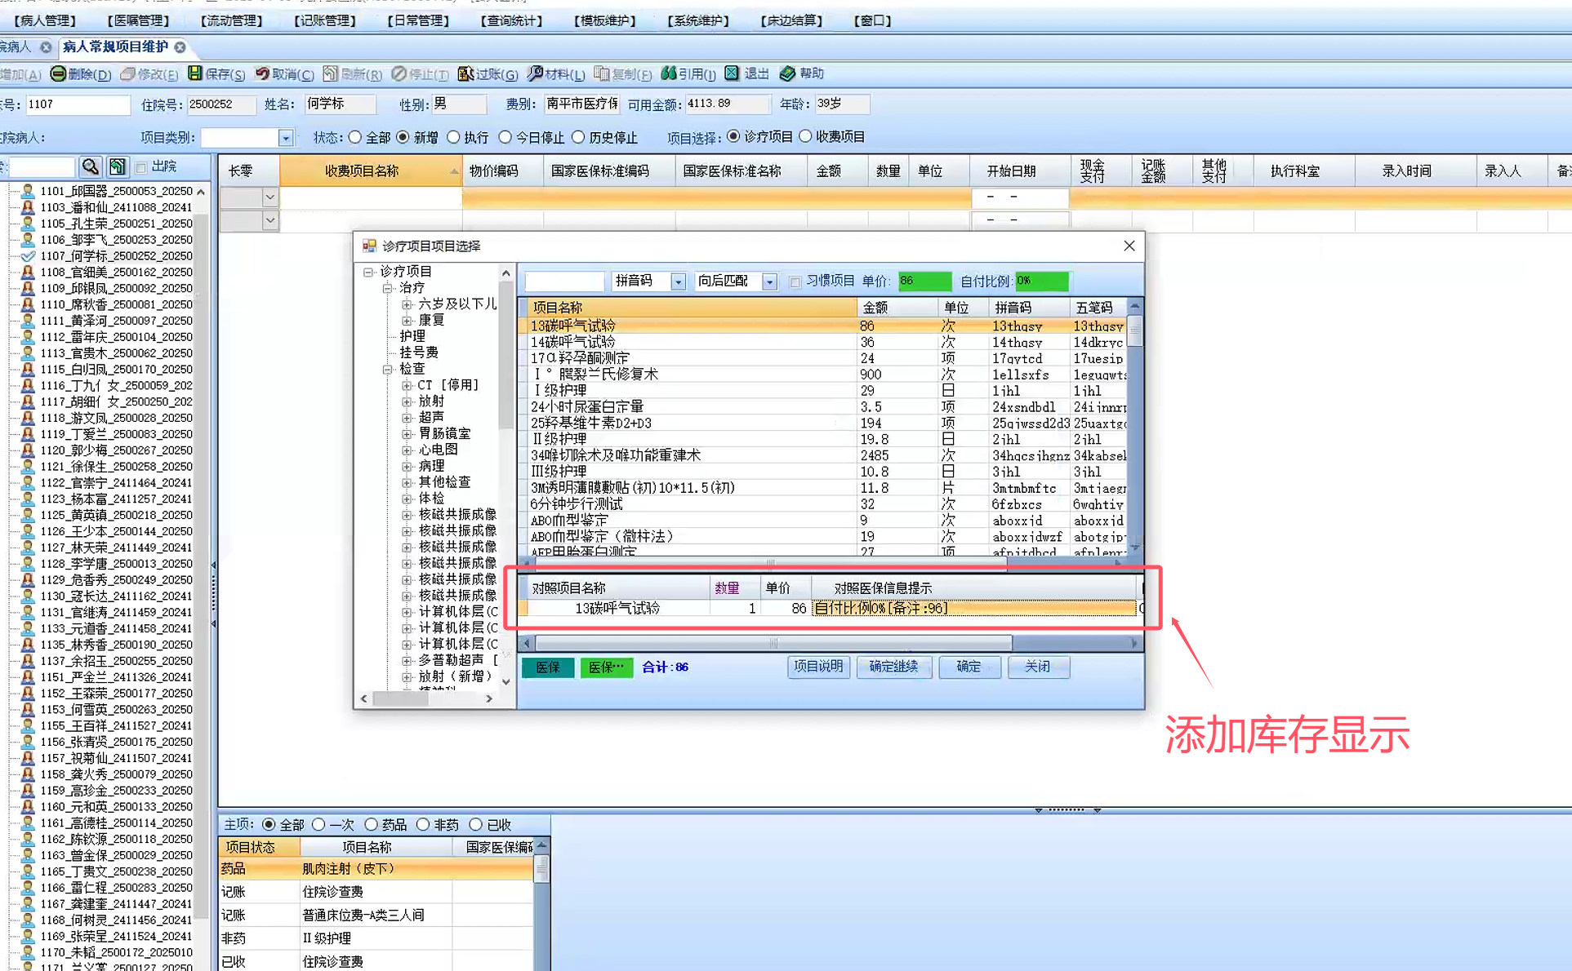Click the 过账(G) posting icon

click(465, 73)
